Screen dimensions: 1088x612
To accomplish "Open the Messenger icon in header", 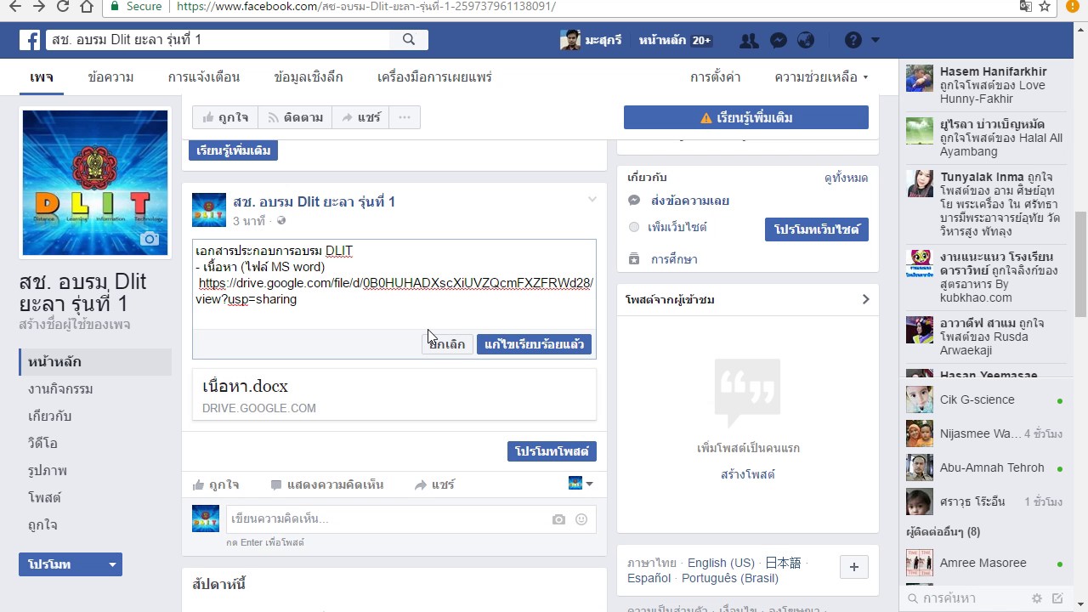I will click(x=778, y=40).
